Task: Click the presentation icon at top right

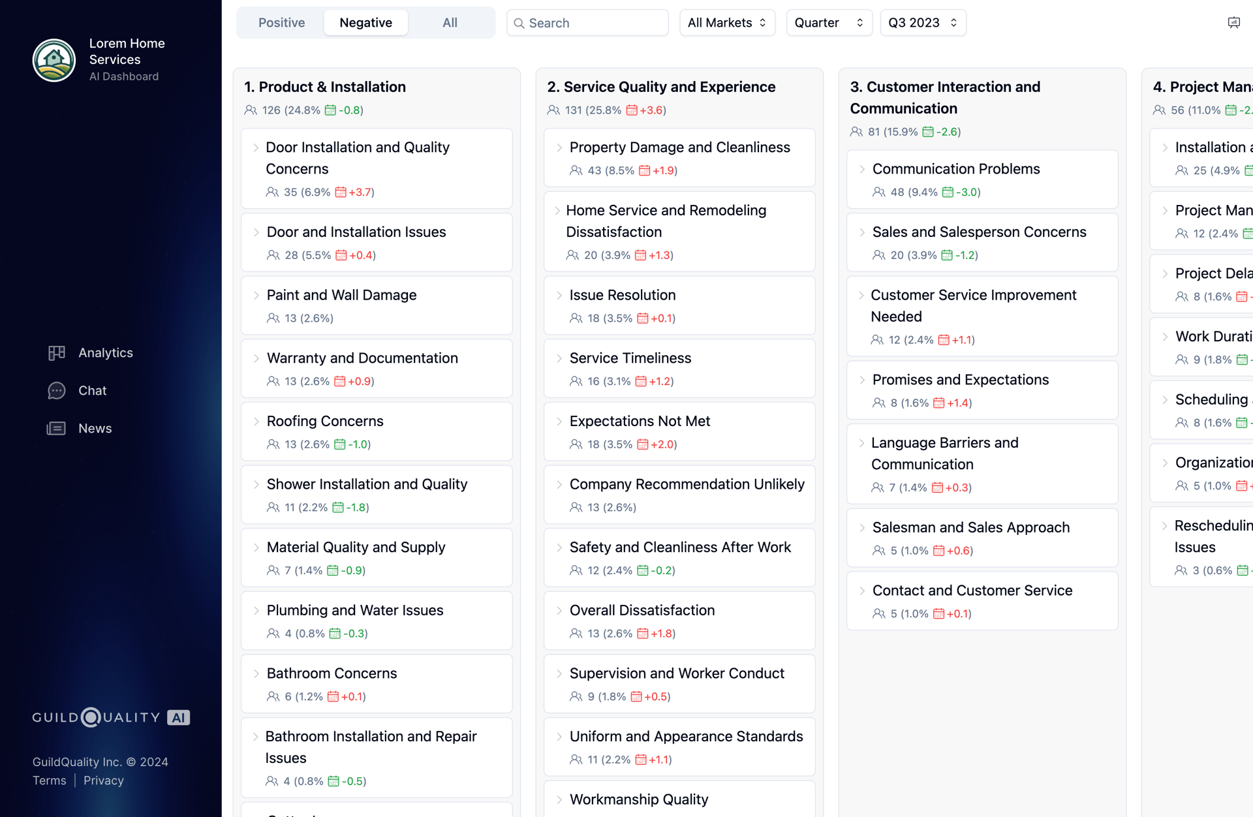Action: [x=1233, y=23]
